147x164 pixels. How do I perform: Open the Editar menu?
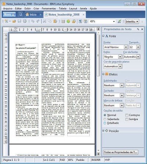coord(18,8)
